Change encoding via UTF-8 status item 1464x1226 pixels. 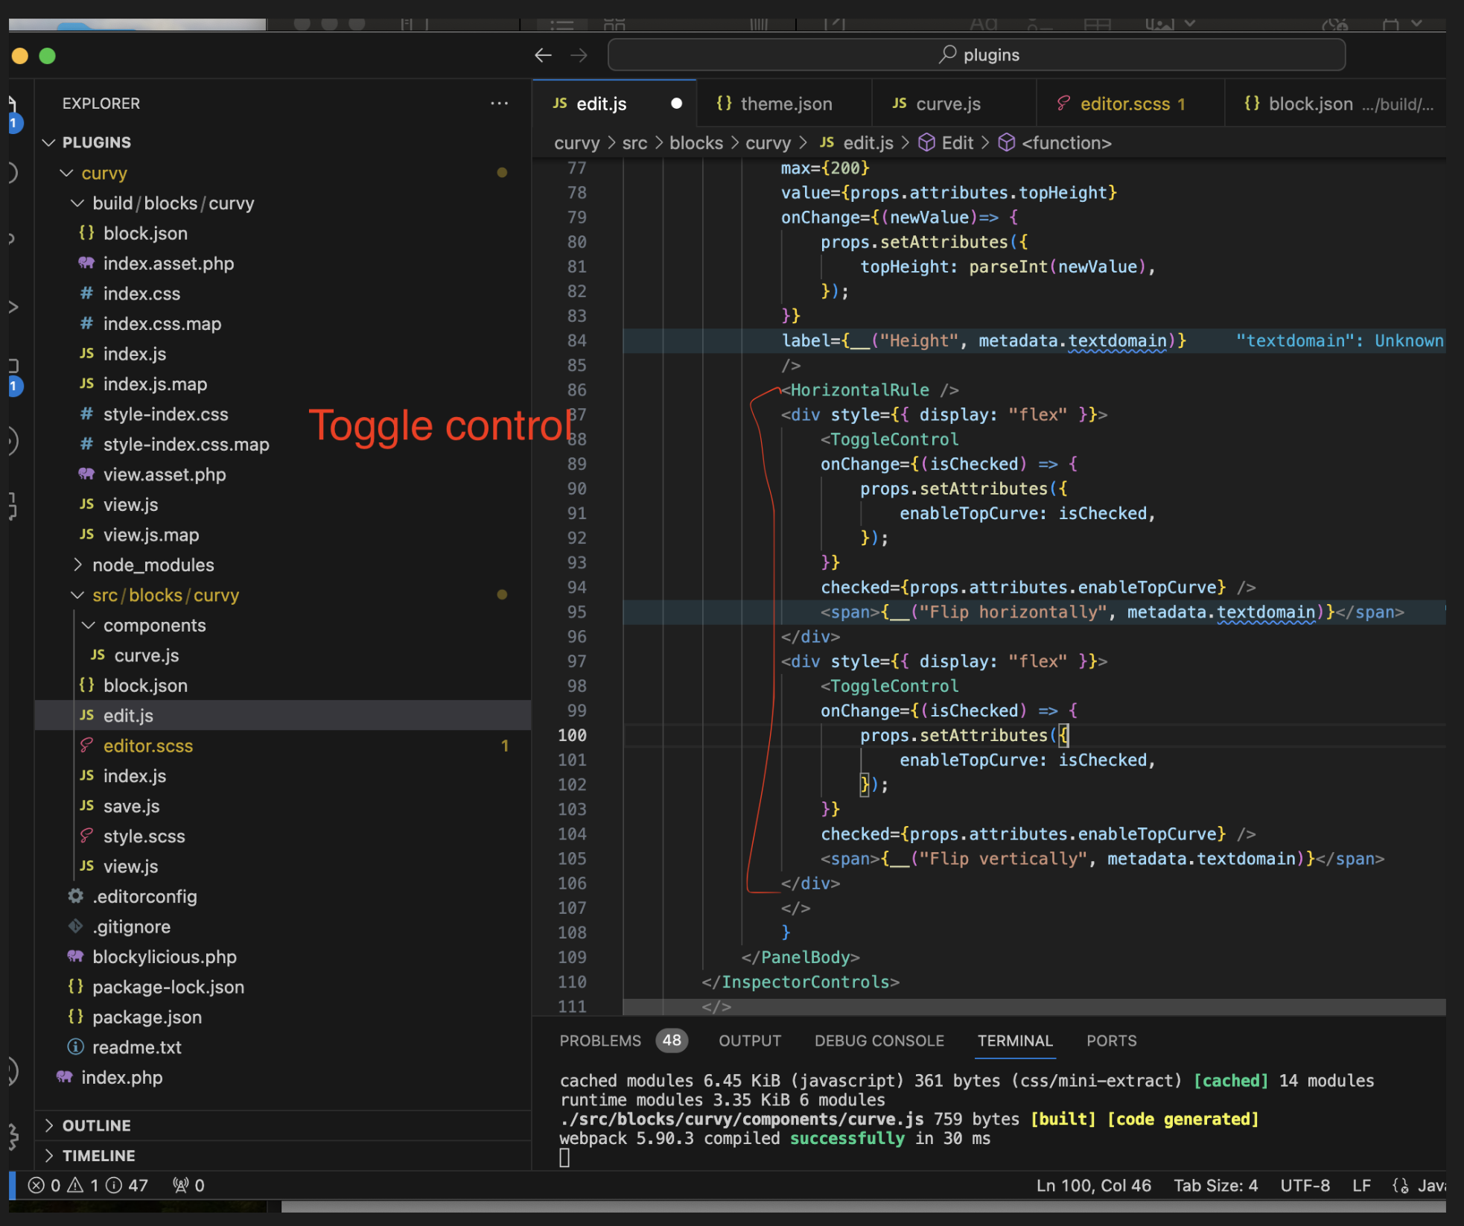(x=1305, y=1185)
